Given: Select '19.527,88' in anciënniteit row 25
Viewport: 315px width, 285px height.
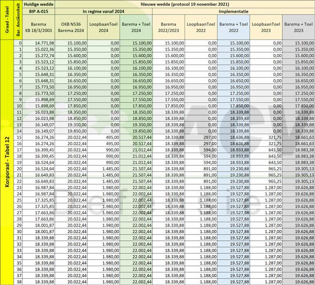Looking at the screenshot, I should 239,200.
